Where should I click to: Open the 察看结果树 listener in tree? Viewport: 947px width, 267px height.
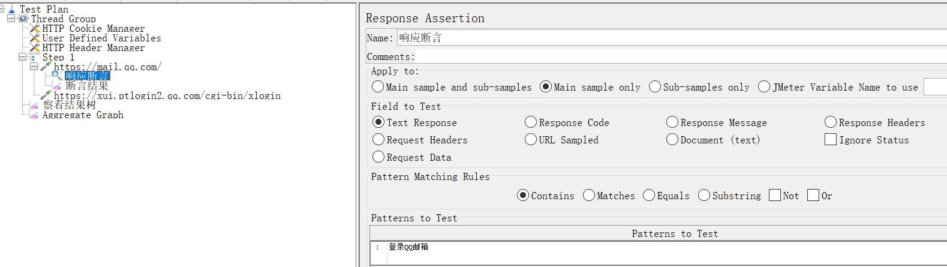tap(69, 105)
